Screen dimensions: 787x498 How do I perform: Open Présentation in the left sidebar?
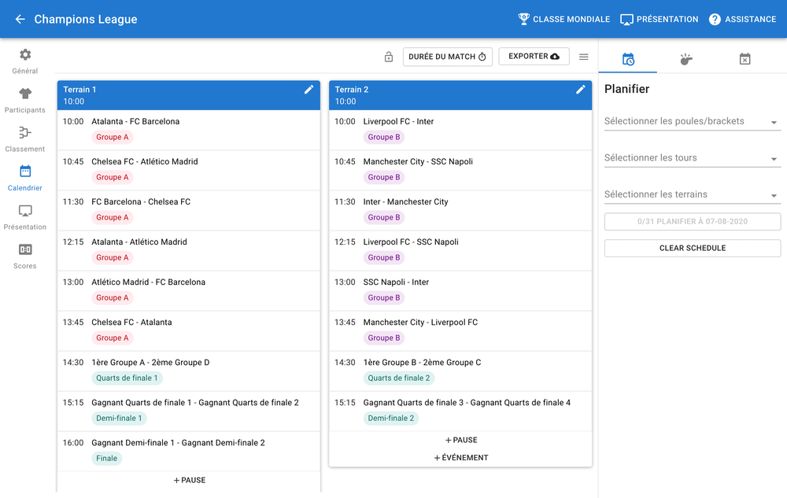click(x=25, y=217)
